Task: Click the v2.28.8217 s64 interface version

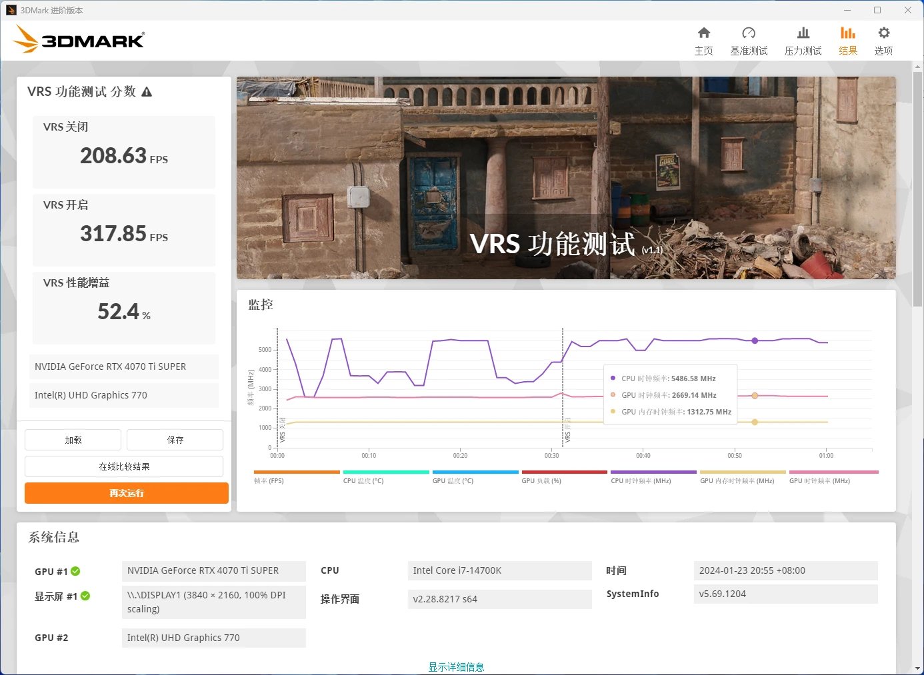Action: point(499,599)
